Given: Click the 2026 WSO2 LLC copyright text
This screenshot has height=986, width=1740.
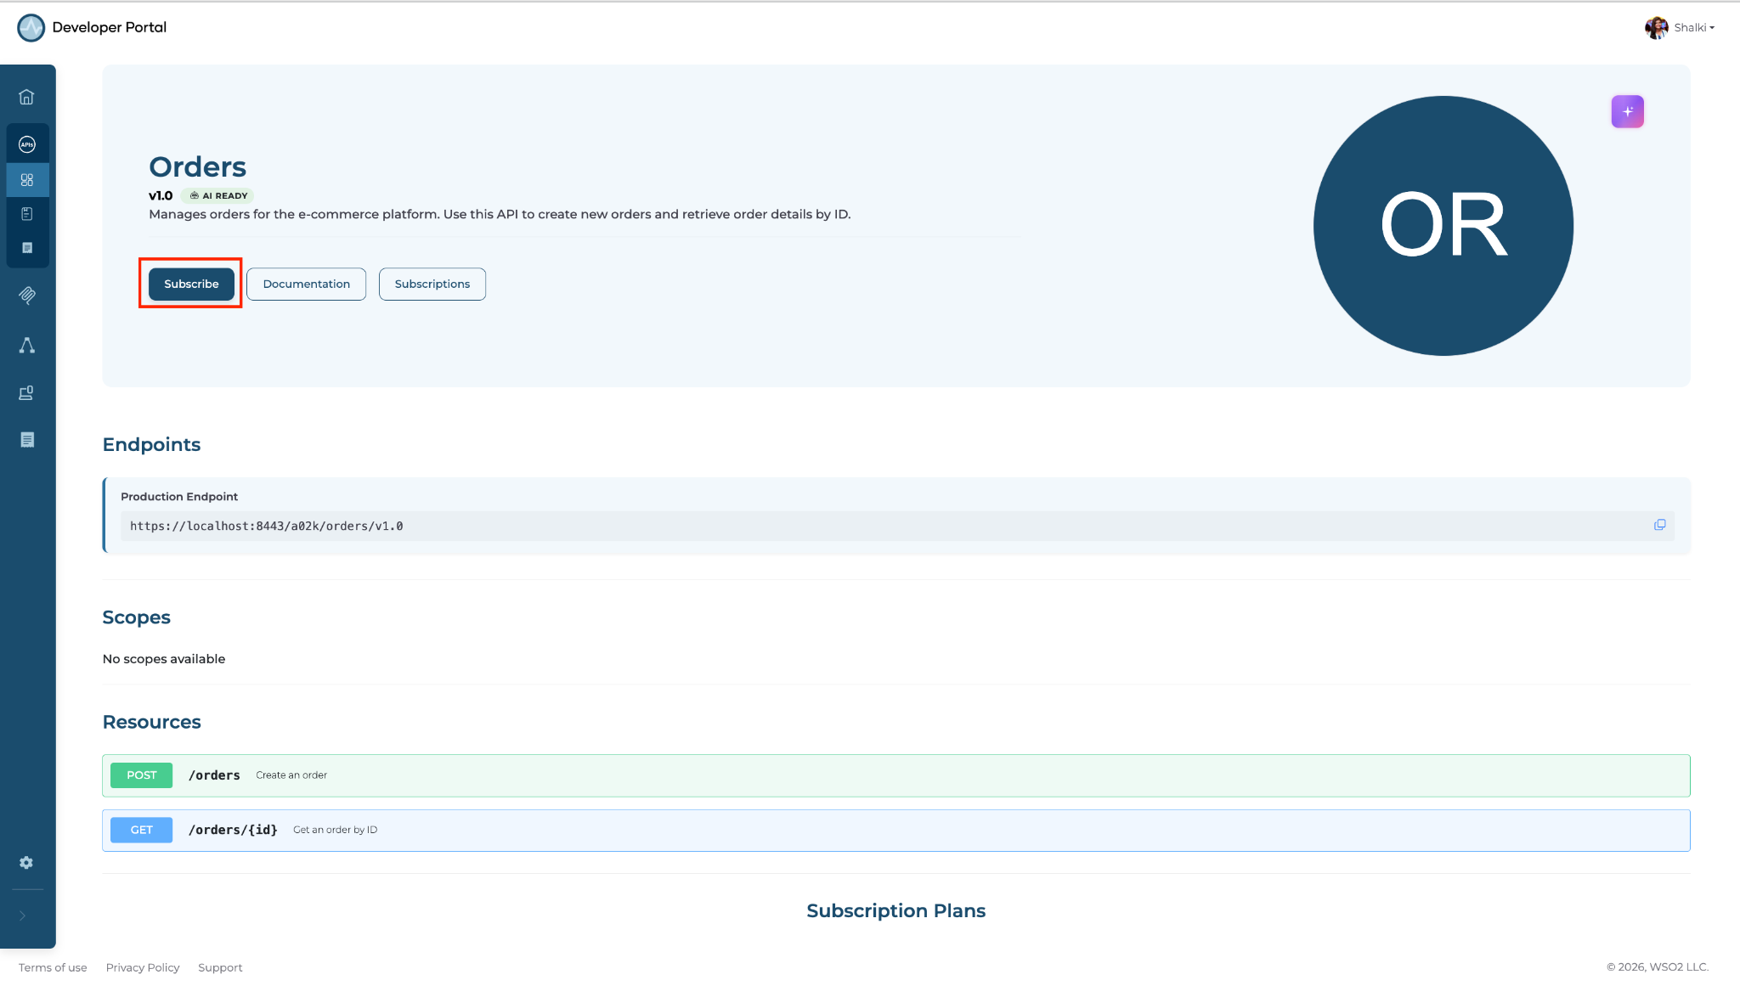Looking at the screenshot, I should pos(1658,967).
